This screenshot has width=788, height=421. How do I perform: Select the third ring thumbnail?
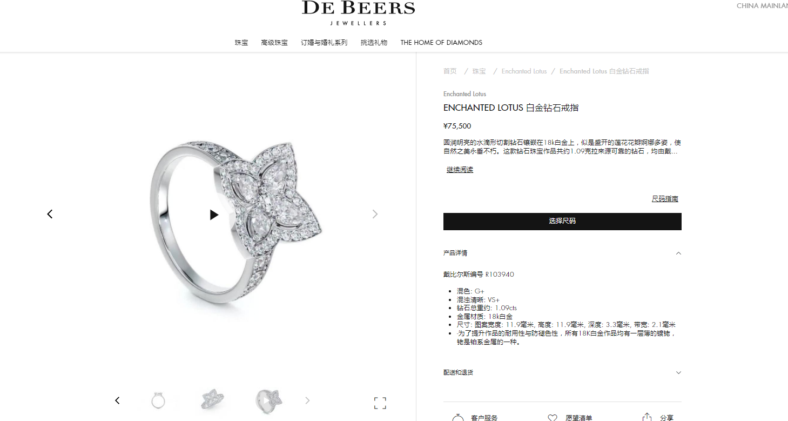coord(269,401)
